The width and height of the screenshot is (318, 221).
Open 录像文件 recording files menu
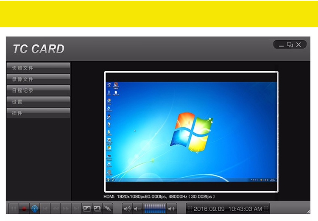point(38,79)
